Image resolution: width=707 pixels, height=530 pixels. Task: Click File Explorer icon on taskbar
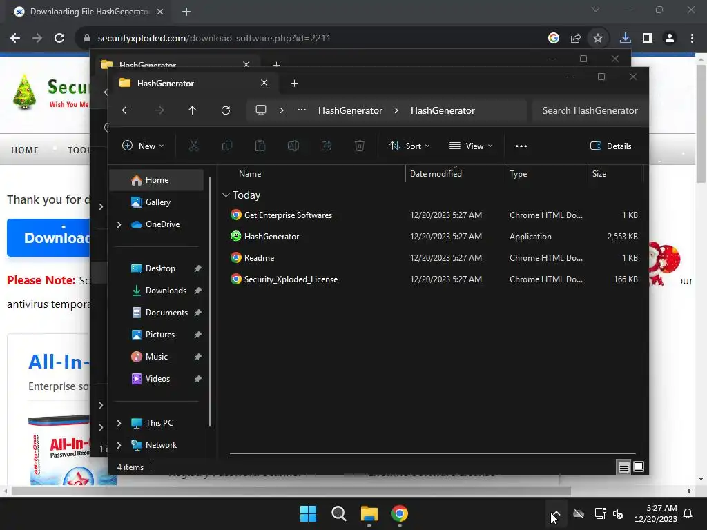tap(369, 513)
